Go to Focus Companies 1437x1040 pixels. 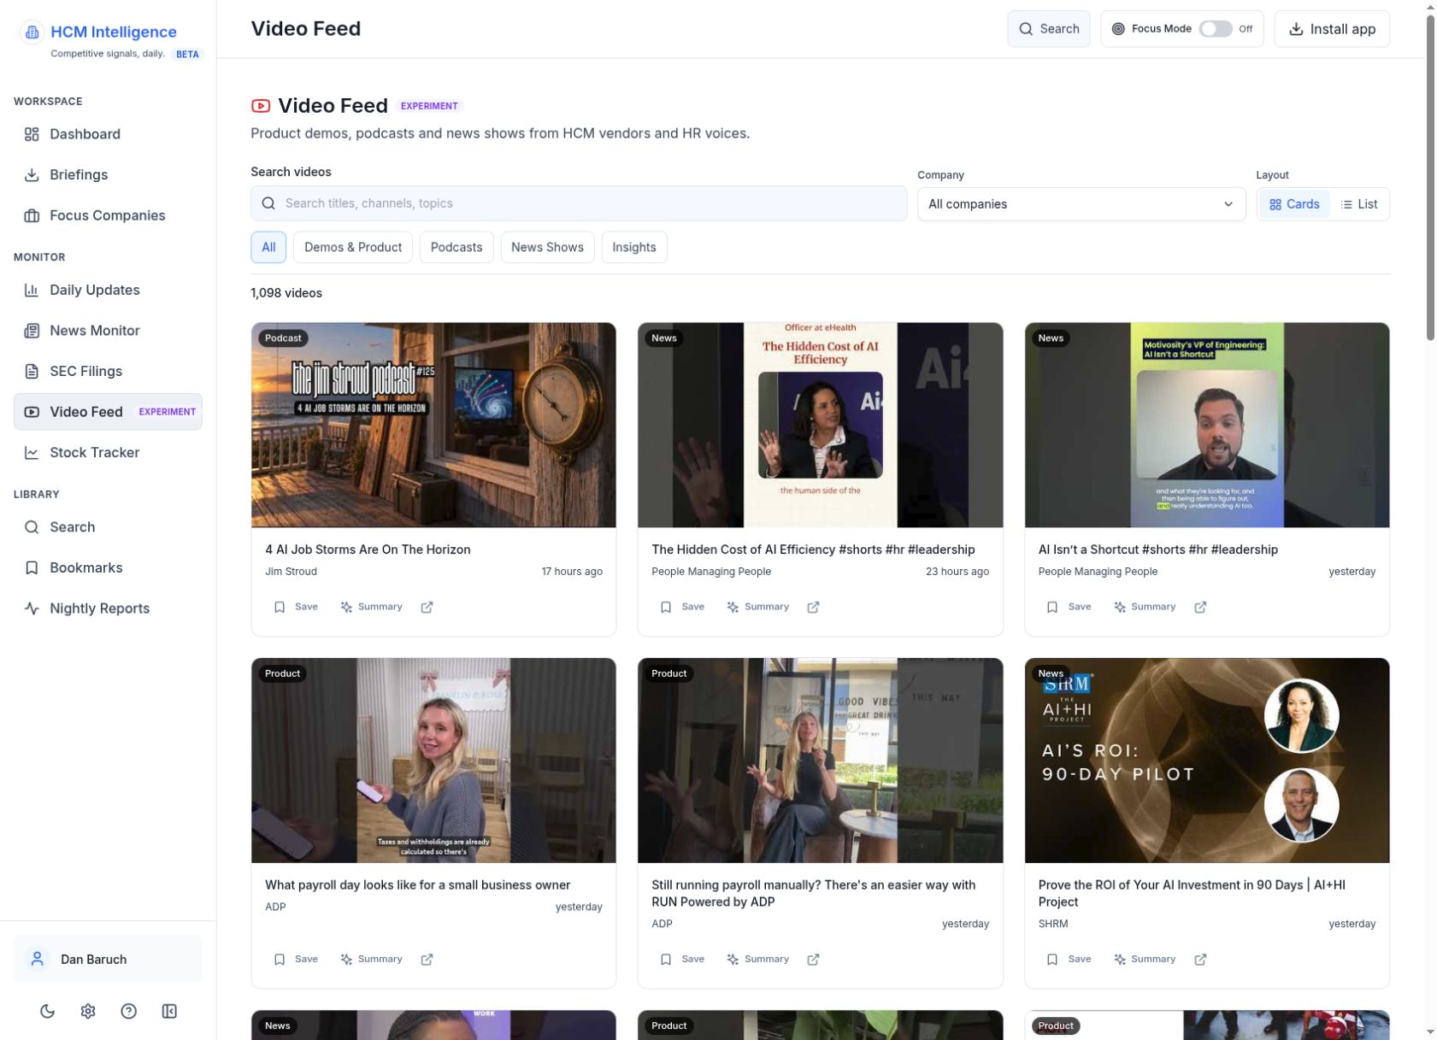tap(108, 215)
